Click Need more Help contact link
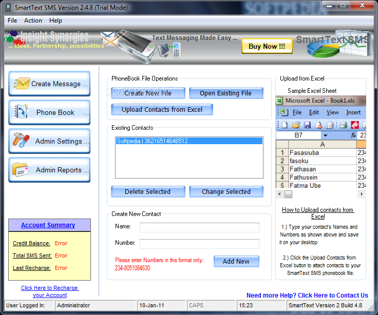This screenshot has width=378, height=315. [x=307, y=296]
